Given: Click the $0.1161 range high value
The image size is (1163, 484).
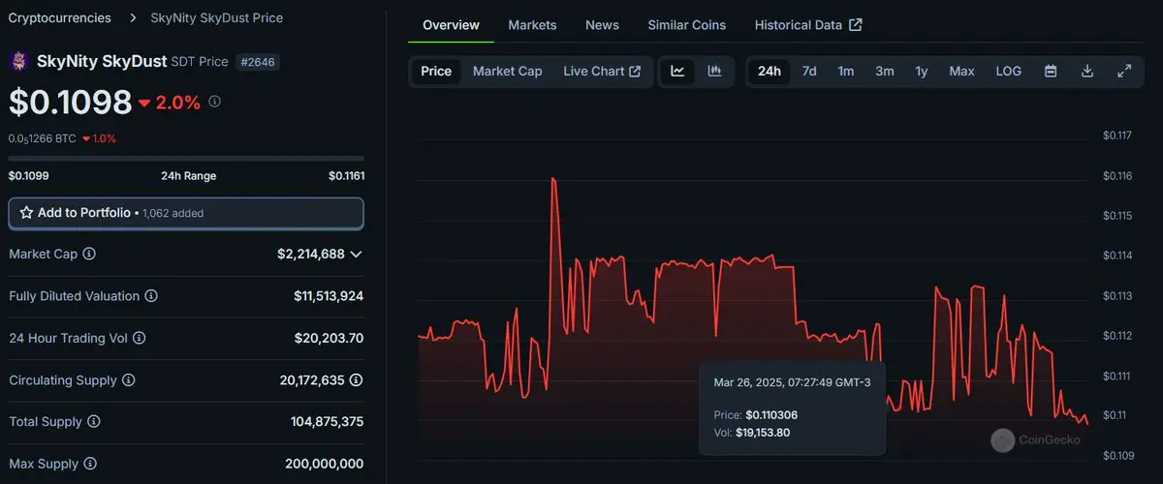Looking at the screenshot, I should 346,176.
